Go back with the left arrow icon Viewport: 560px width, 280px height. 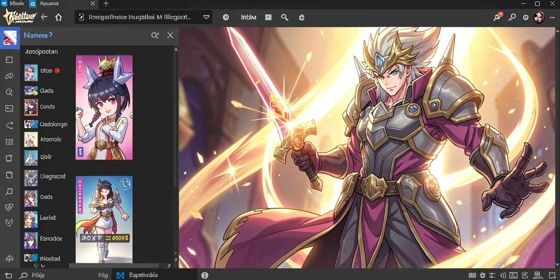tap(44, 17)
